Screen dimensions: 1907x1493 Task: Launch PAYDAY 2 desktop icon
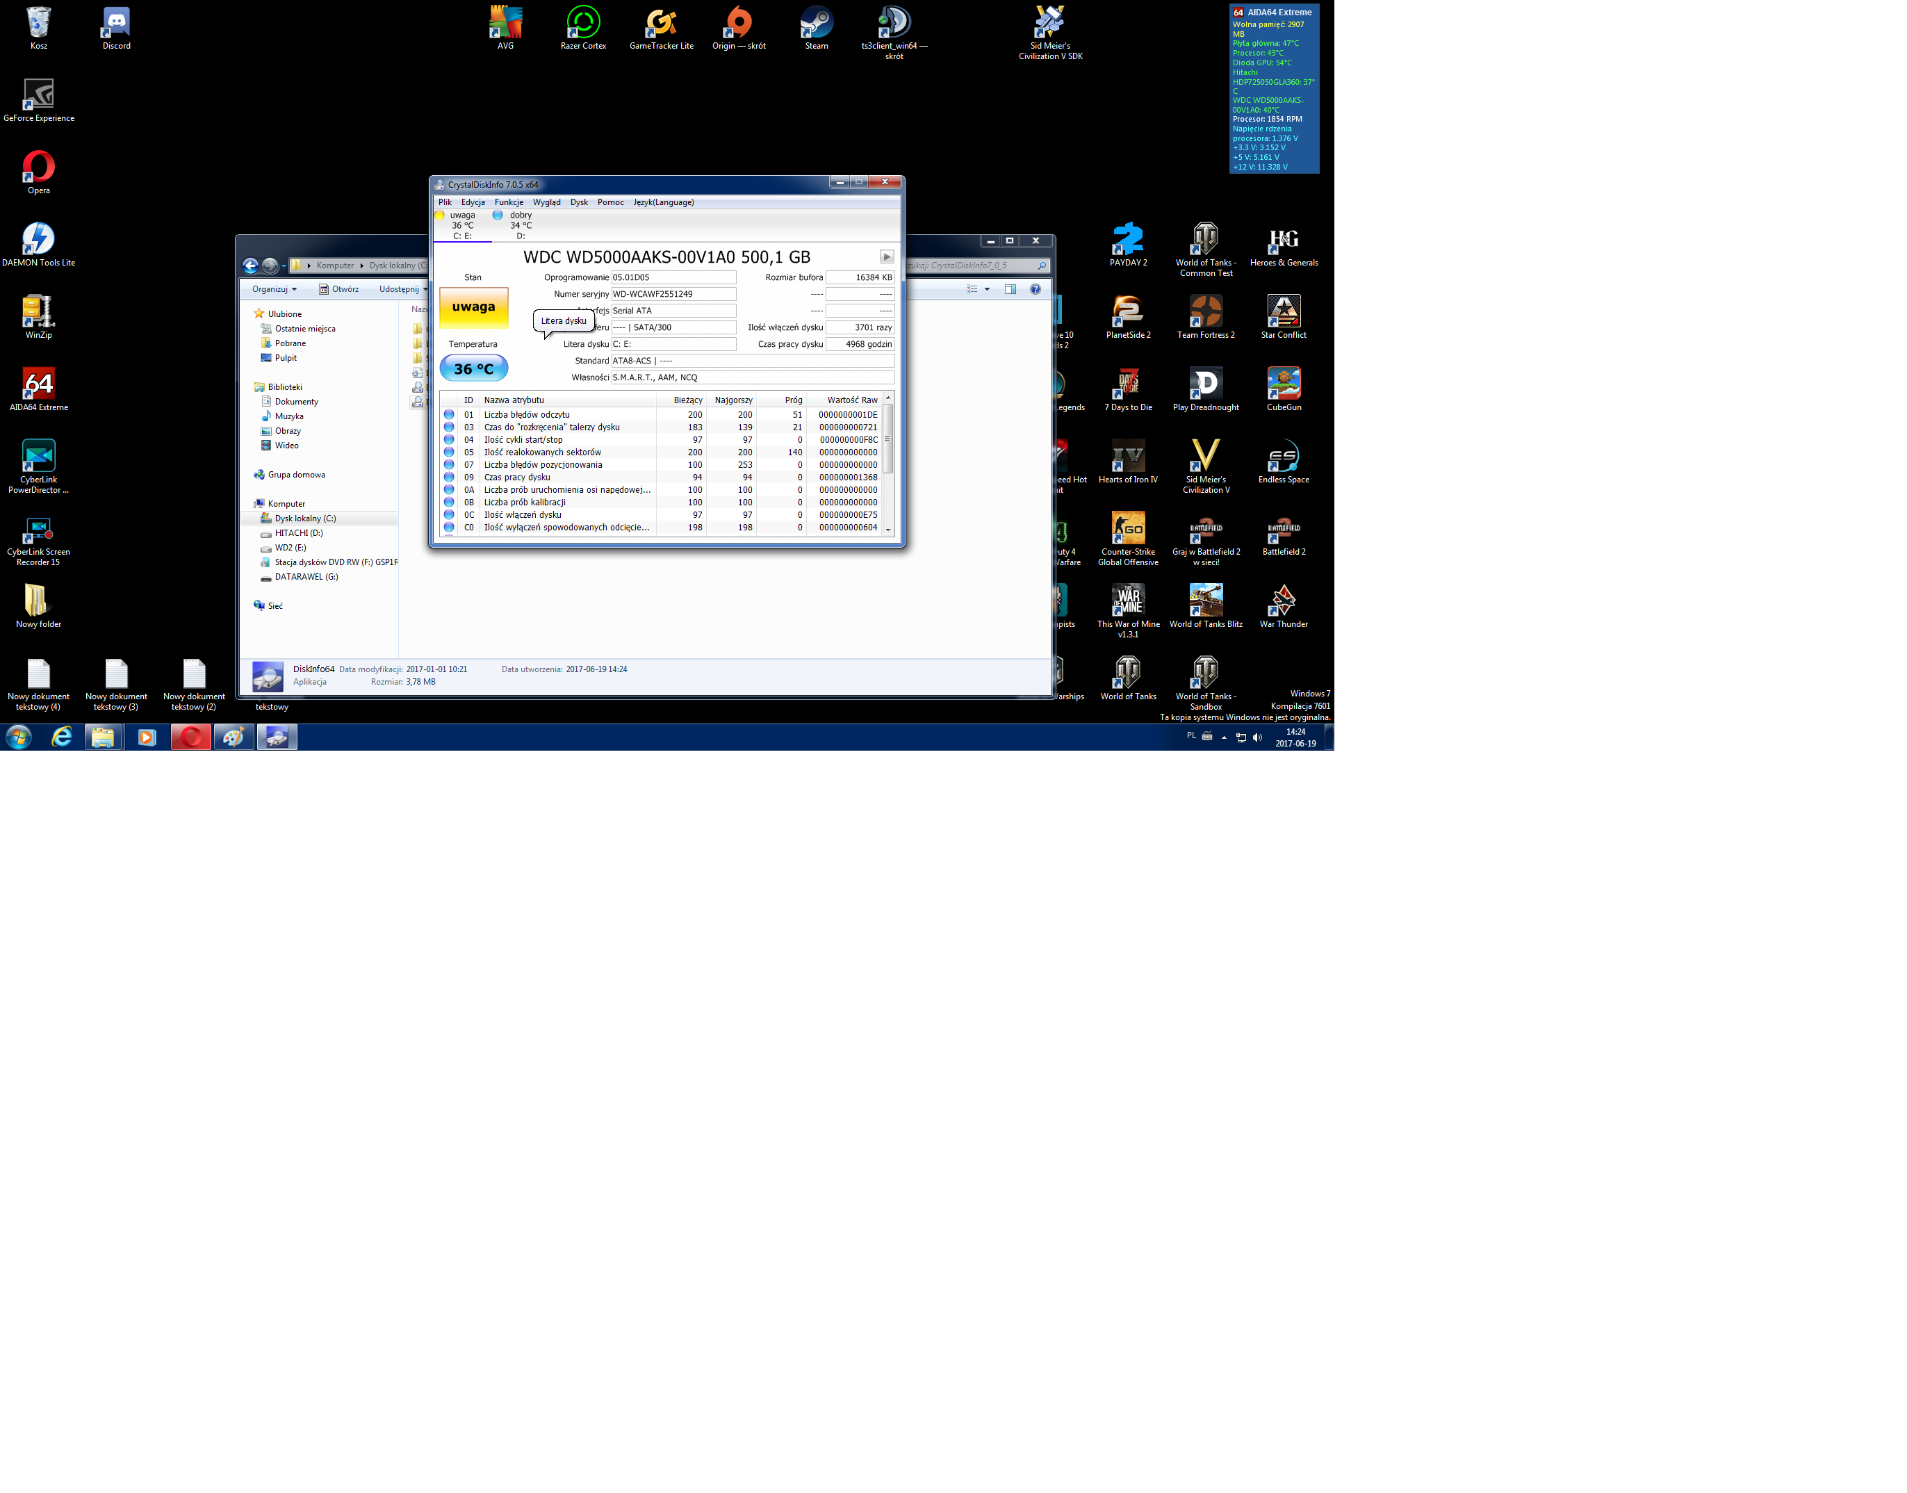(x=1129, y=245)
